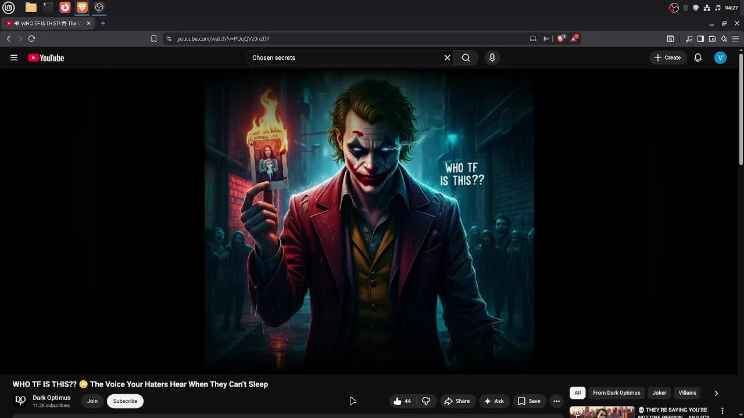Open a new browser tab
744x418 pixels.
(103, 23)
